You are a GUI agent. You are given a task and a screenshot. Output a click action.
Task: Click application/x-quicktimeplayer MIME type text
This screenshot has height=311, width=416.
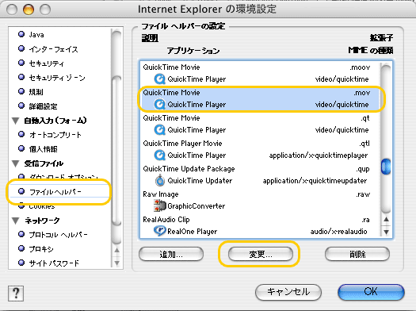click(x=319, y=155)
